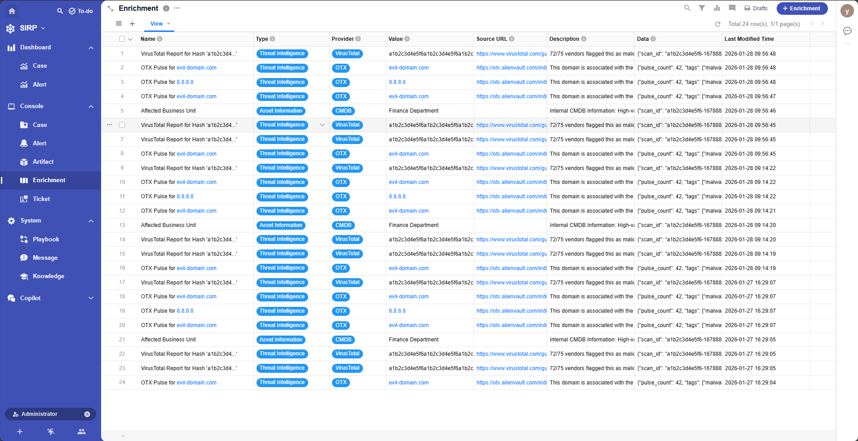
Task: Click the home icon in the sidebar
Action: pos(12,11)
